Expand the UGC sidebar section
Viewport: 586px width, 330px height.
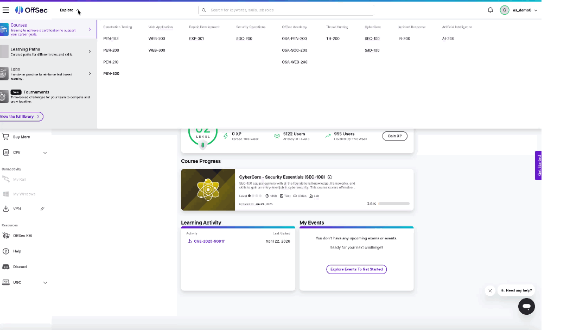click(x=45, y=283)
